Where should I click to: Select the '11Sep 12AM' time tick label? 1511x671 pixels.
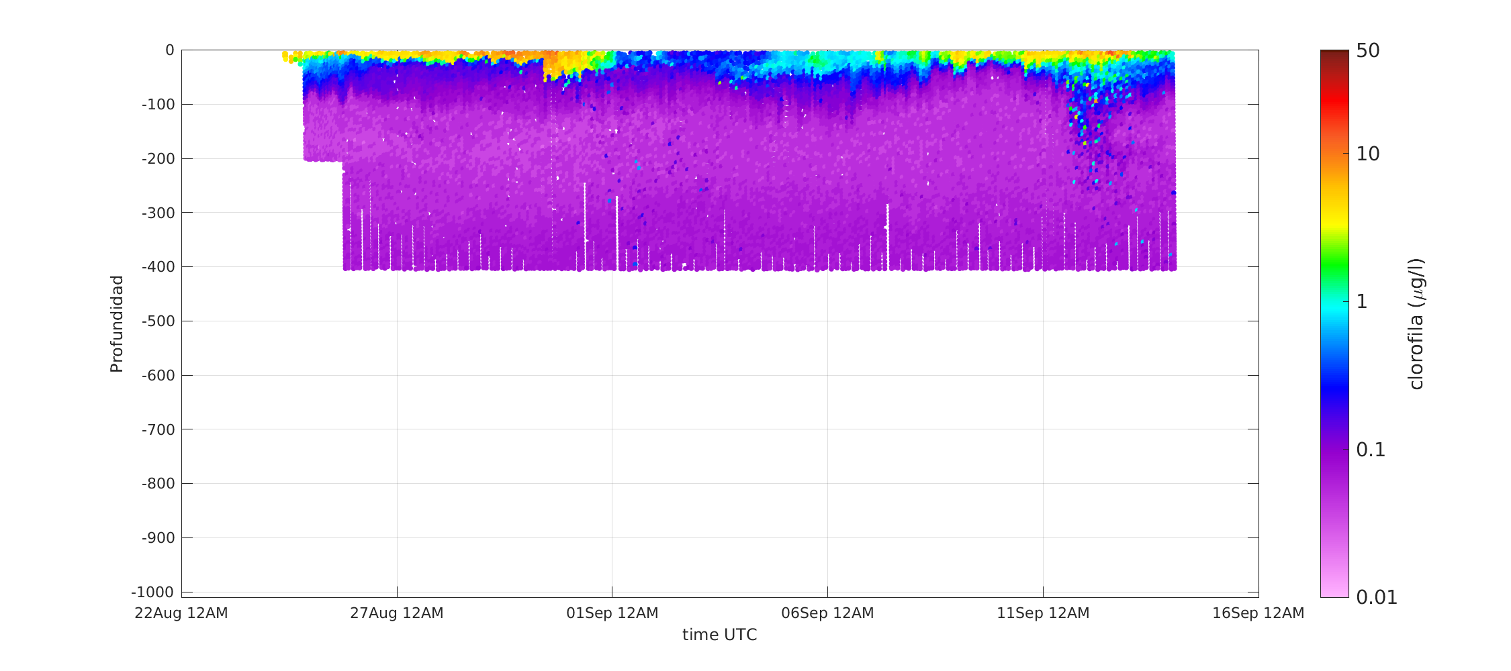(x=1043, y=613)
